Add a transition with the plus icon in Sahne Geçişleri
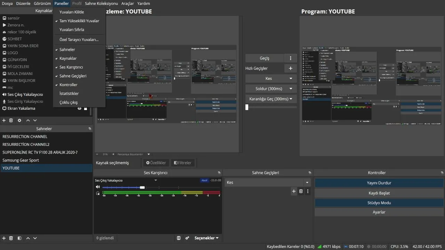 (294, 191)
